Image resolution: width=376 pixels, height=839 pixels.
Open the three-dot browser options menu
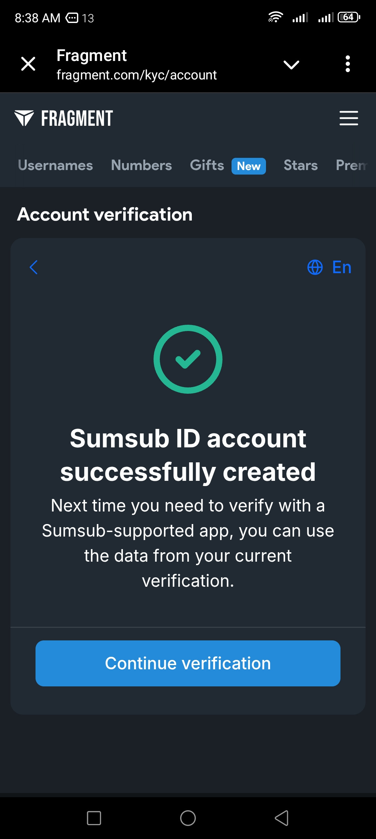(x=347, y=64)
